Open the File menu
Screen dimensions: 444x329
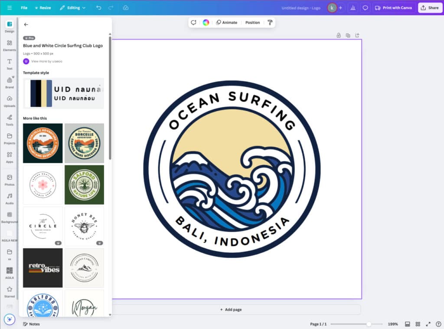pos(24,8)
